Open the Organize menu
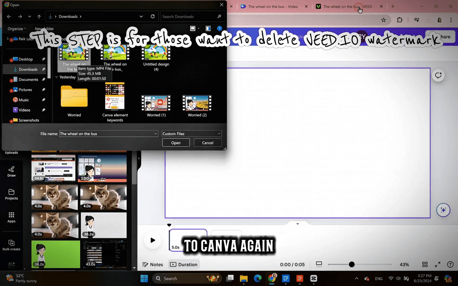 click(17, 29)
